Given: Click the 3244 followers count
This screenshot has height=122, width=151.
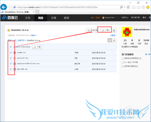Looking at the screenshot, I should pos(146,40).
